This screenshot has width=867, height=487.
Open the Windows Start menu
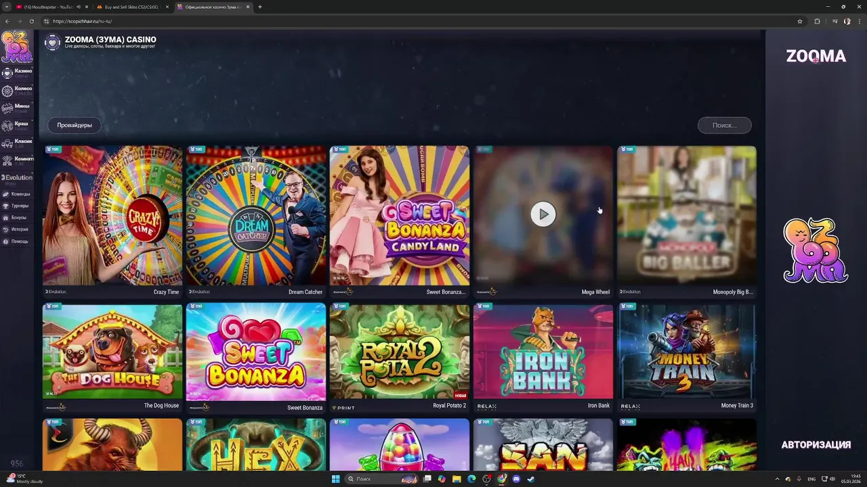pos(336,479)
